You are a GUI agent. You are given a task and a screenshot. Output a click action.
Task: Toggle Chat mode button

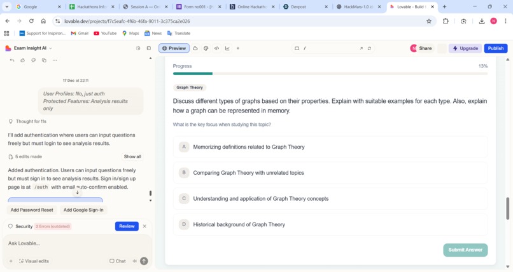(118, 261)
